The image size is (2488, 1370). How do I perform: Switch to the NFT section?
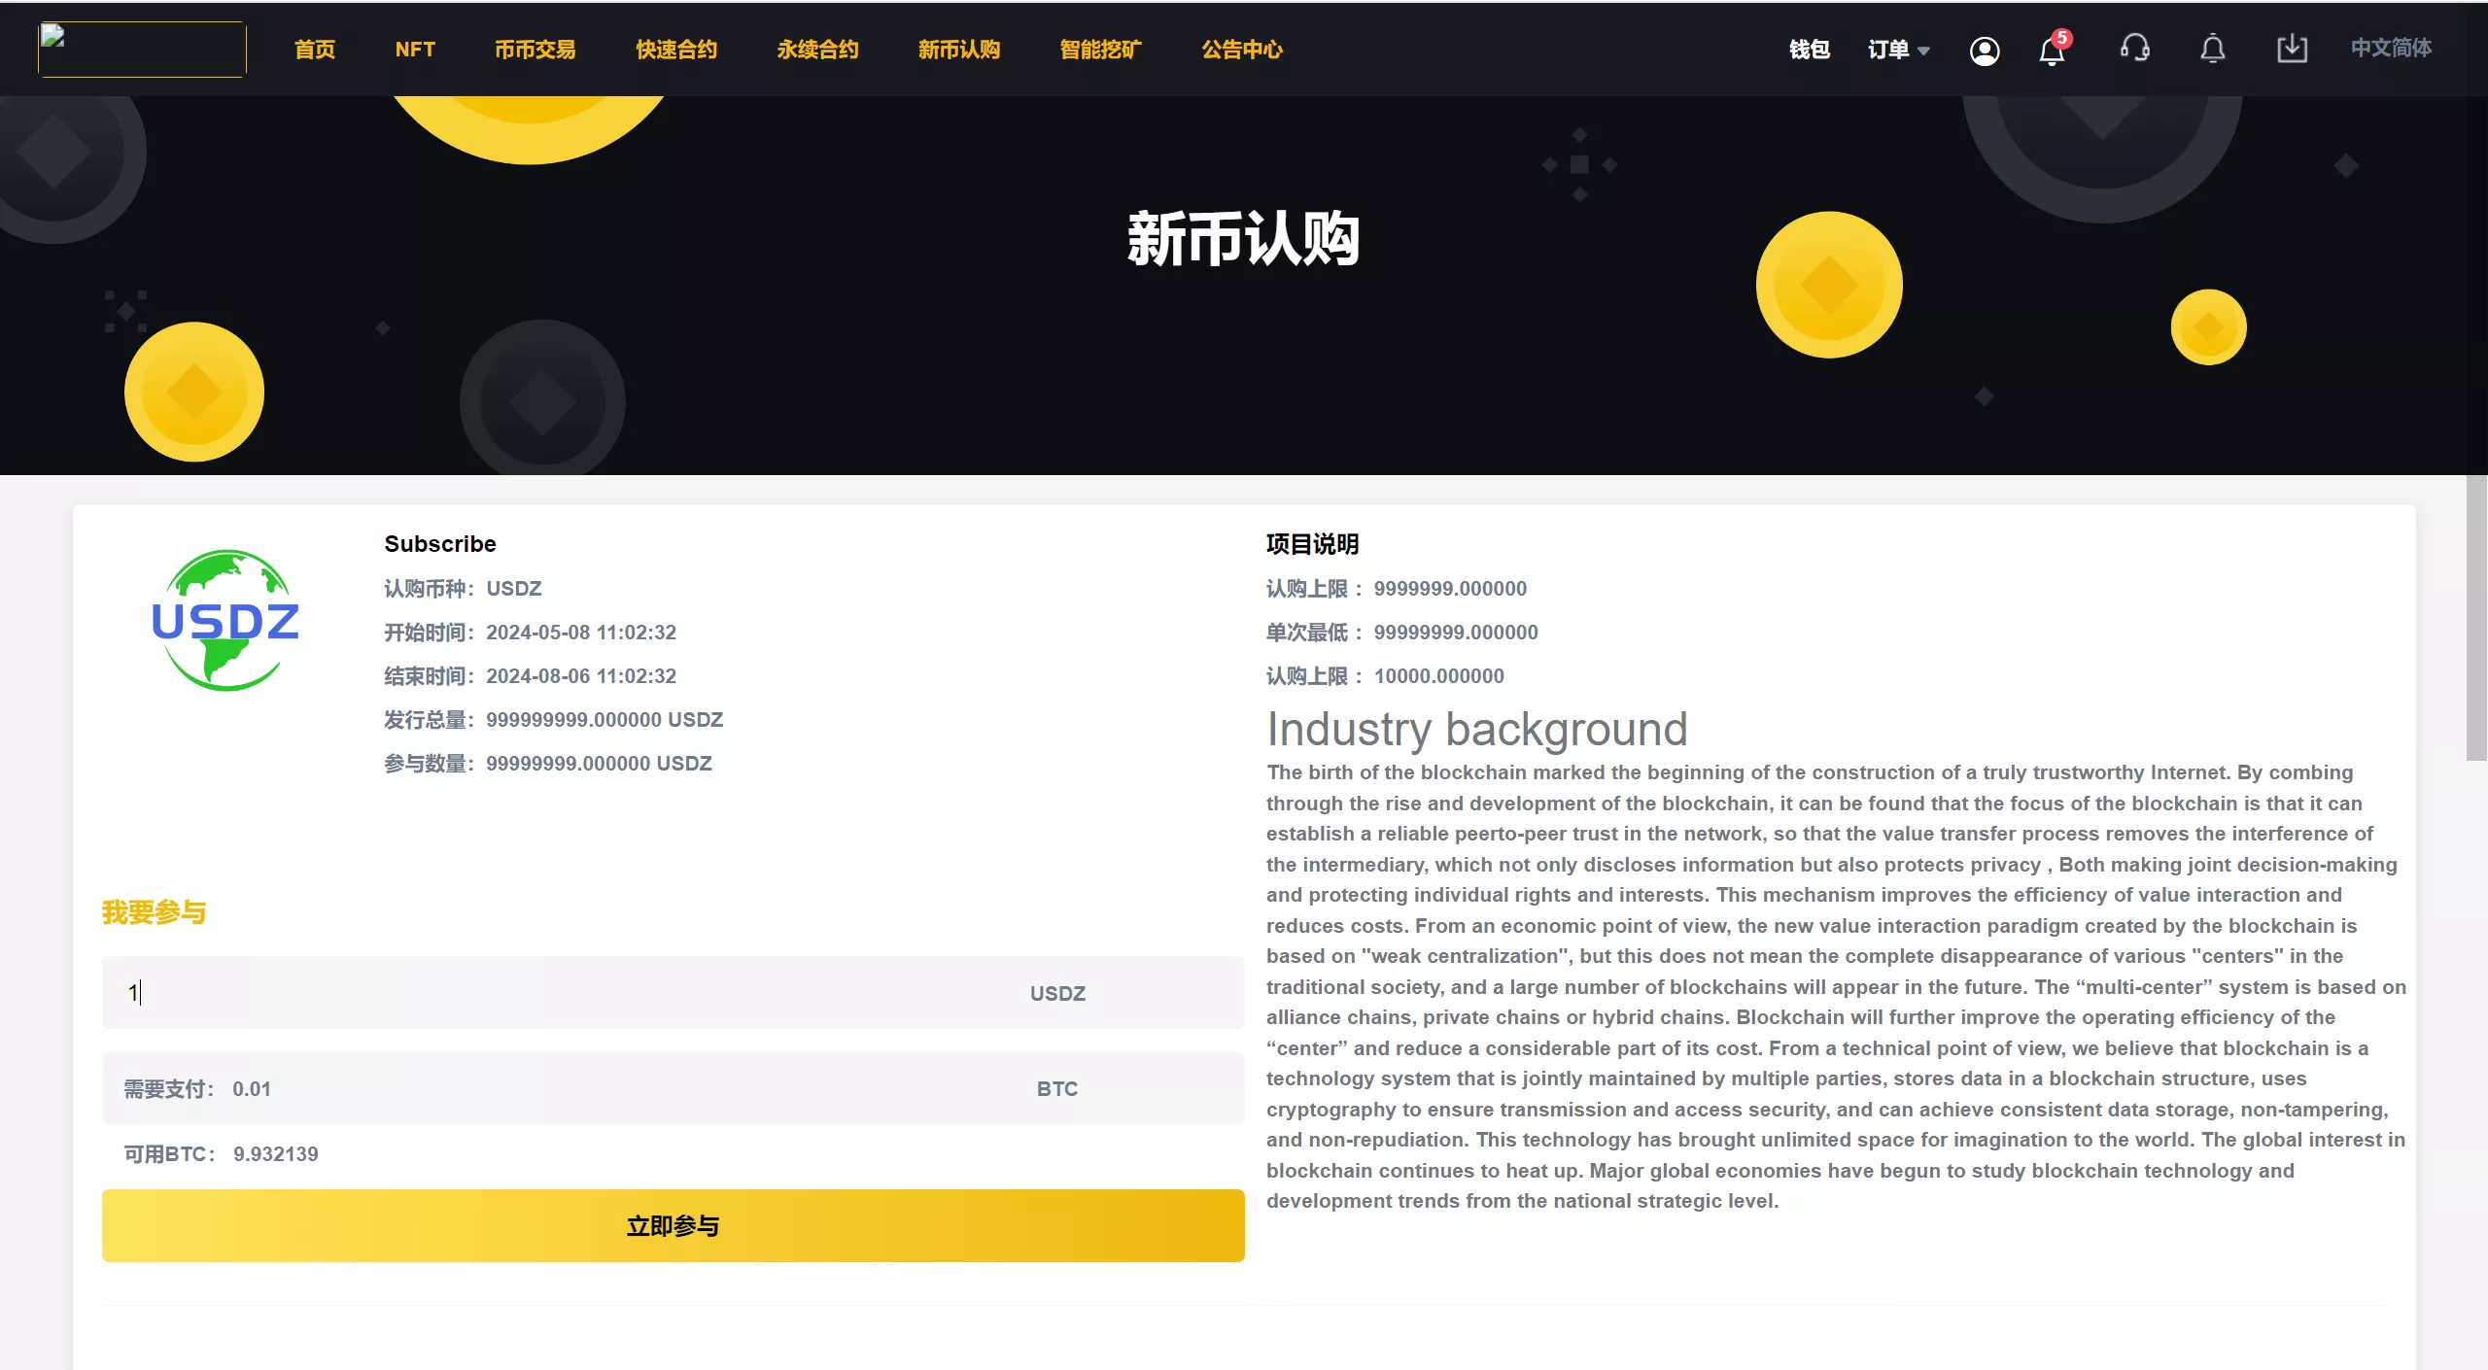(x=415, y=50)
